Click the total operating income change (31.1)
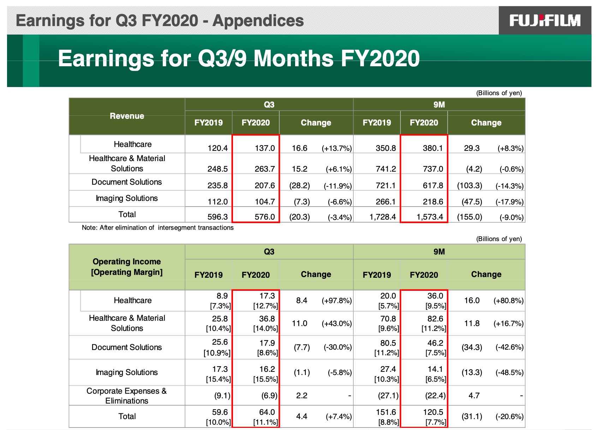598x430 pixels. (472, 416)
